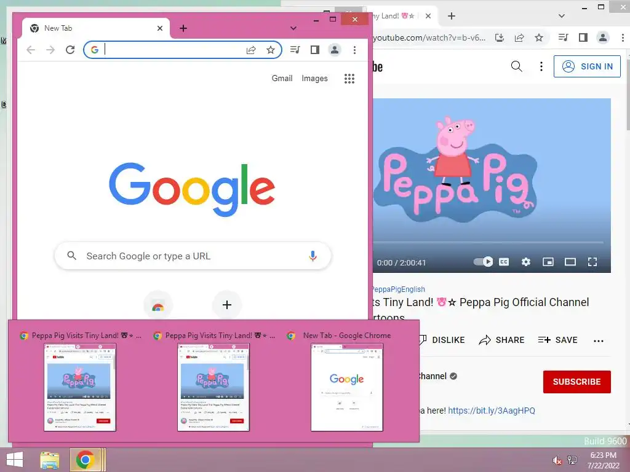The image size is (630, 472).
Task: Media controls icon in YouTube window
Action: coord(564,37)
